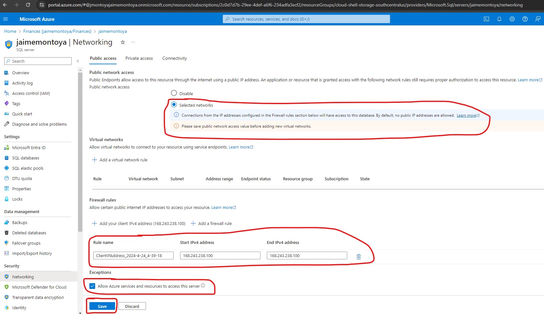
Task: Open the more options ellipsis beside title
Action: tap(133, 42)
